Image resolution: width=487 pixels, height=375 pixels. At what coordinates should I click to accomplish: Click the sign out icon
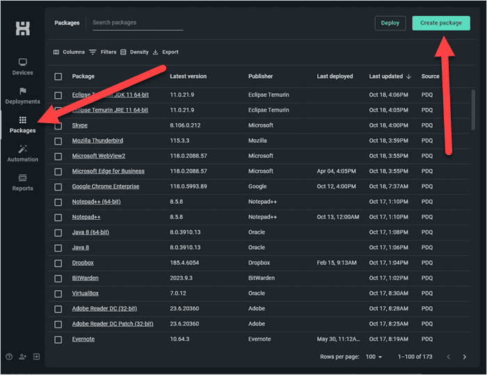36,357
